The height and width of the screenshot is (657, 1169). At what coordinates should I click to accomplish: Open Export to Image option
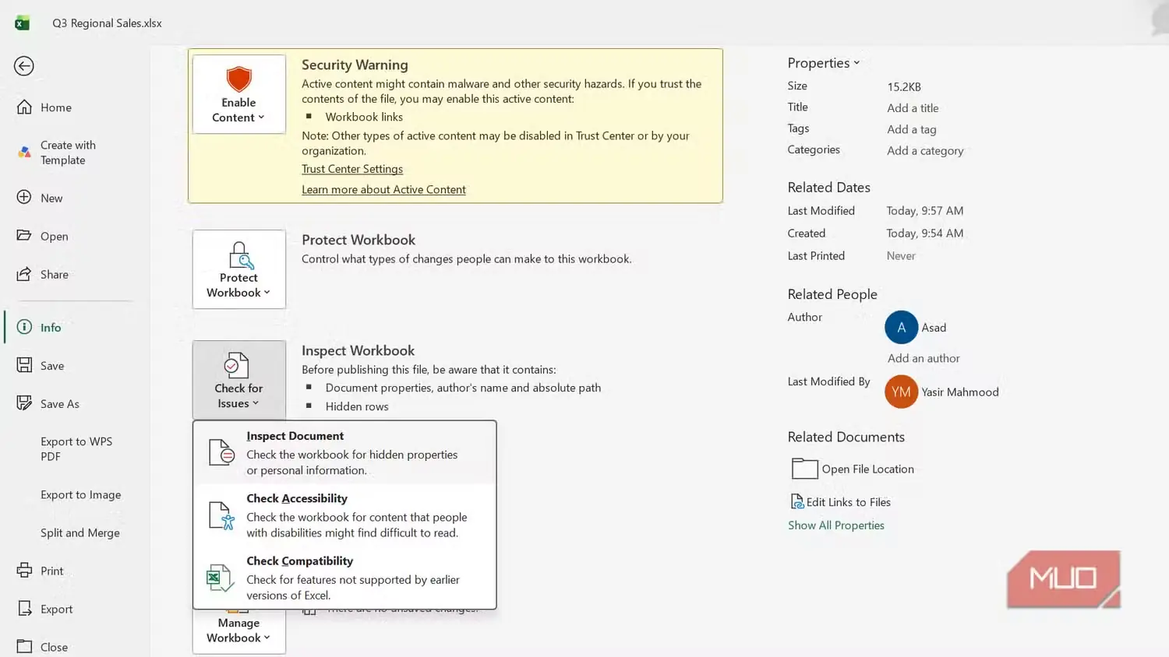pos(81,494)
